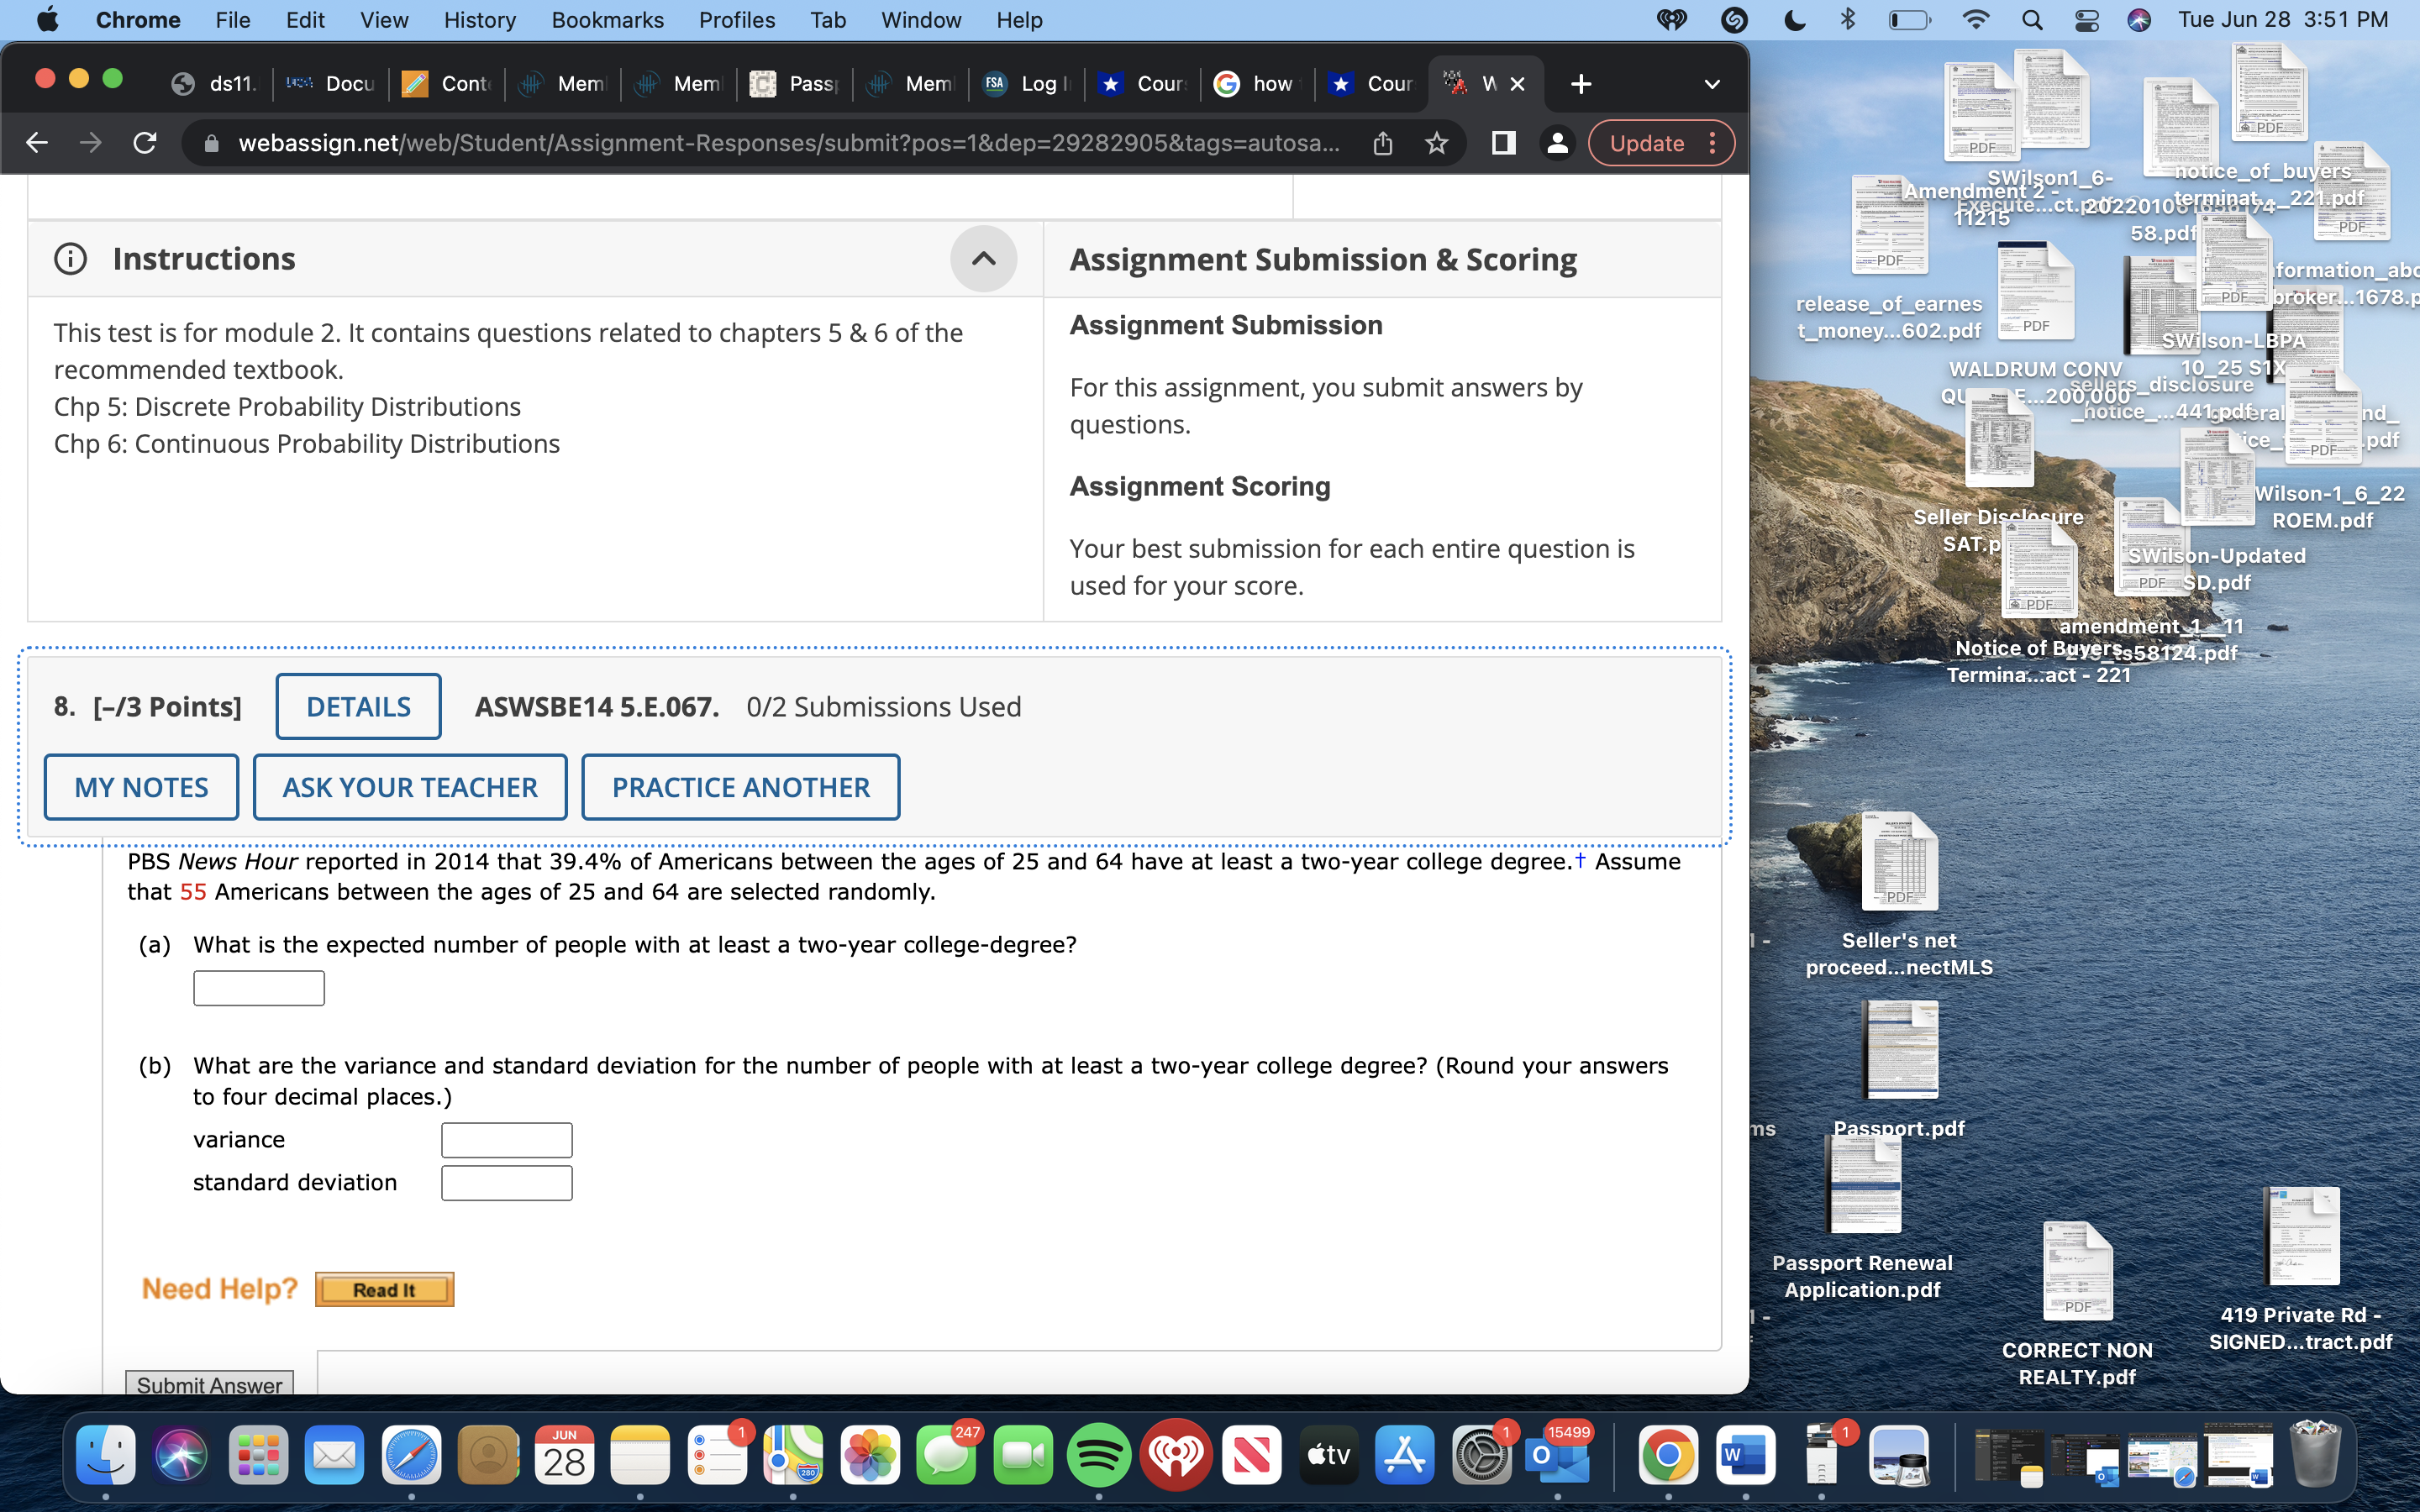Reload the WebAssign page
This screenshot has width=2420, height=1512.
pos(144,143)
